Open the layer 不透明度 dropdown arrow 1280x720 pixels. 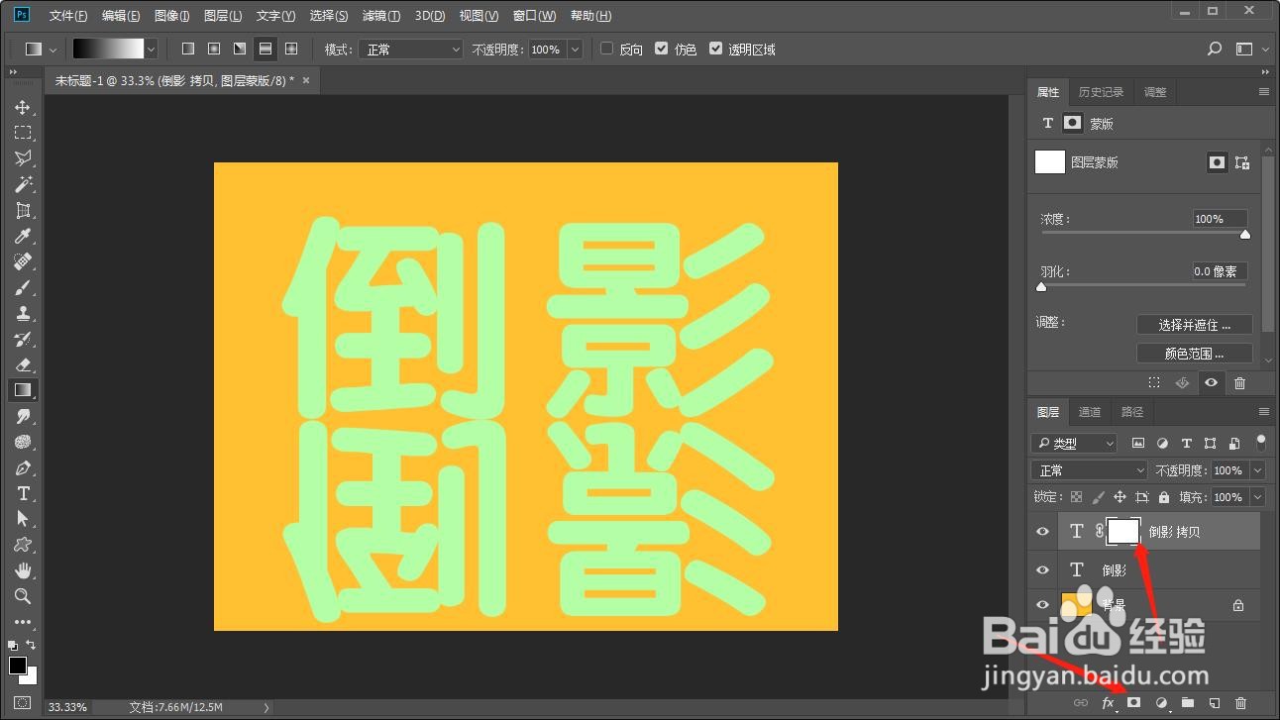point(1258,470)
